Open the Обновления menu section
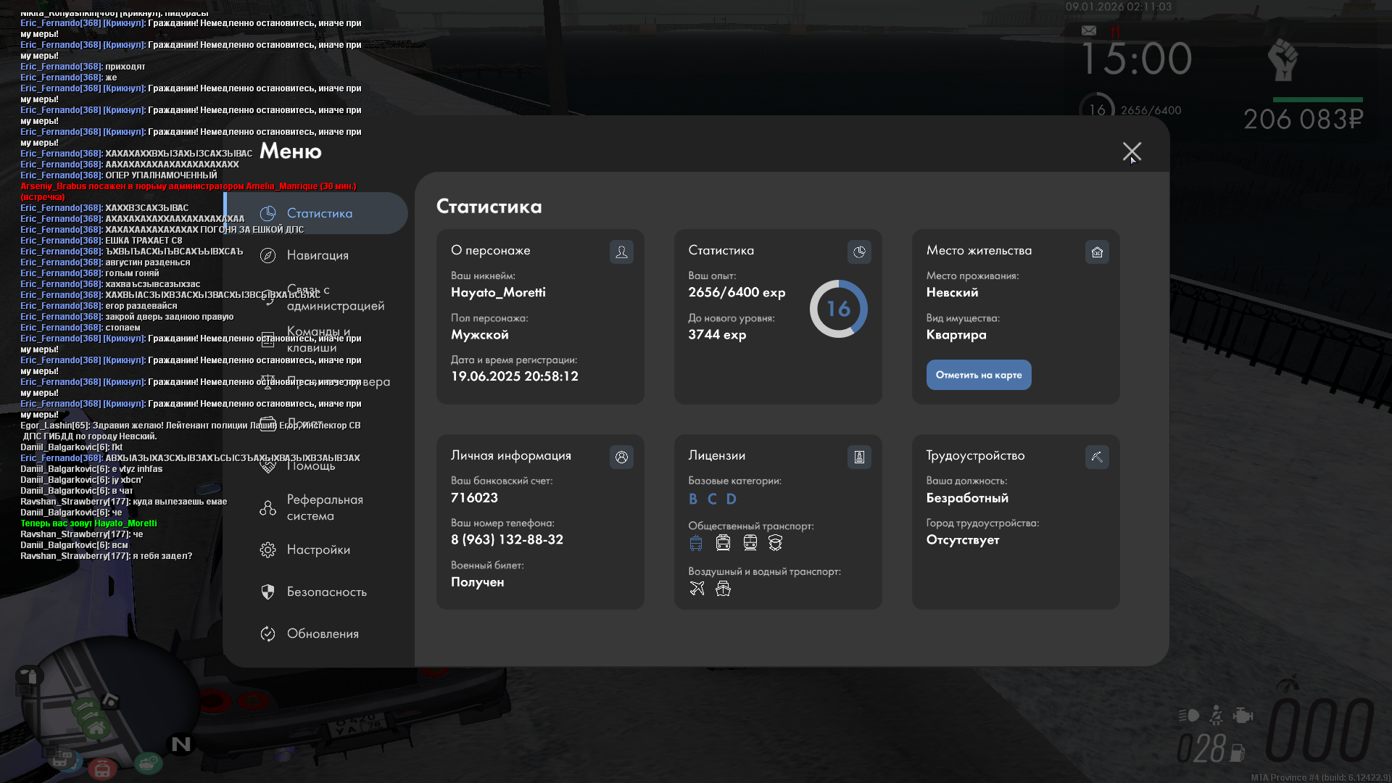The image size is (1392, 783). 323,634
